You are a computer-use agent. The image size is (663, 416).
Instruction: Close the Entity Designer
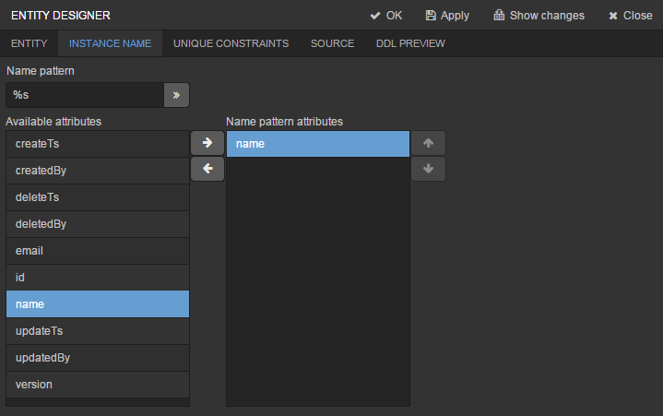click(630, 16)
